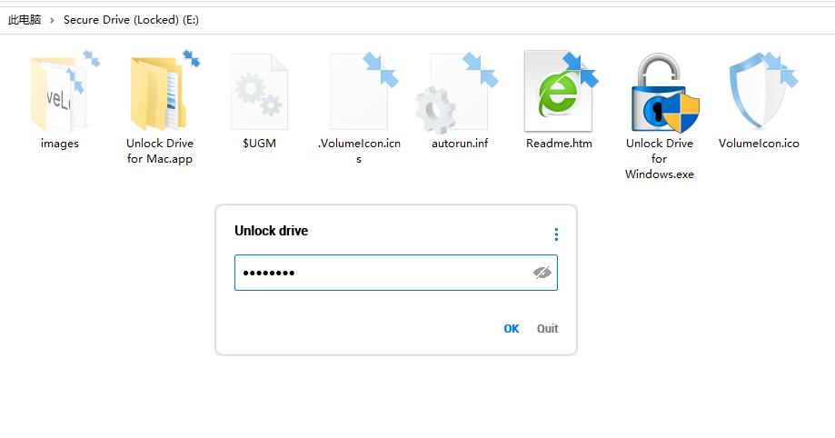Image resolution: width=835 pixels, height=438 pixels.
Task: Select the '$UGM' file name label
Action: coord(259,144)
